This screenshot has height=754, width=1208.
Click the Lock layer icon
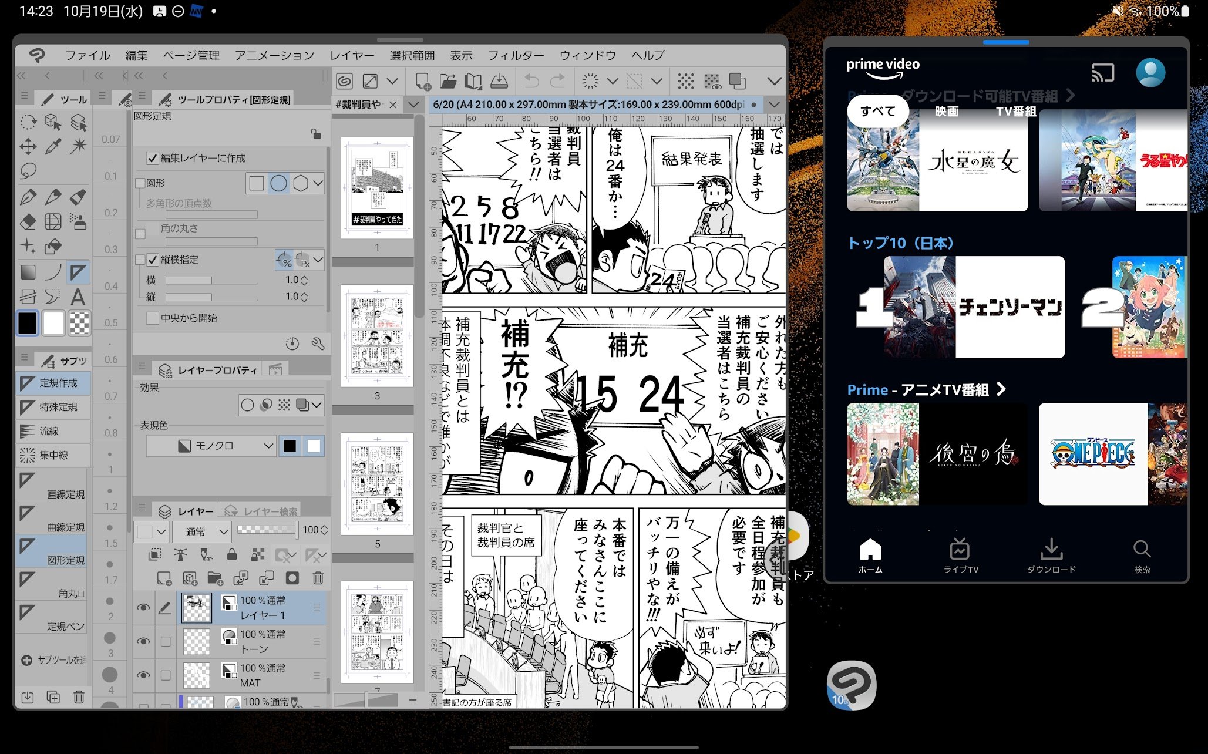pos(232,554)
